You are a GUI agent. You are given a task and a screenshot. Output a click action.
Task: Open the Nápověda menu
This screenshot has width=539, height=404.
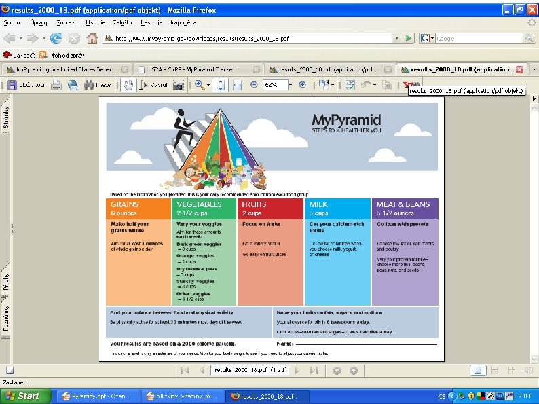coord(183,22)
